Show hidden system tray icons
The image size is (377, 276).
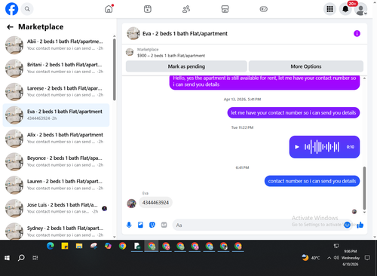tap(329, 258)
